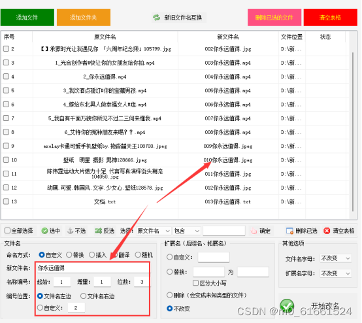Click the 文件位置 column header
Screen dimensions: 362x323
point(292,37)
